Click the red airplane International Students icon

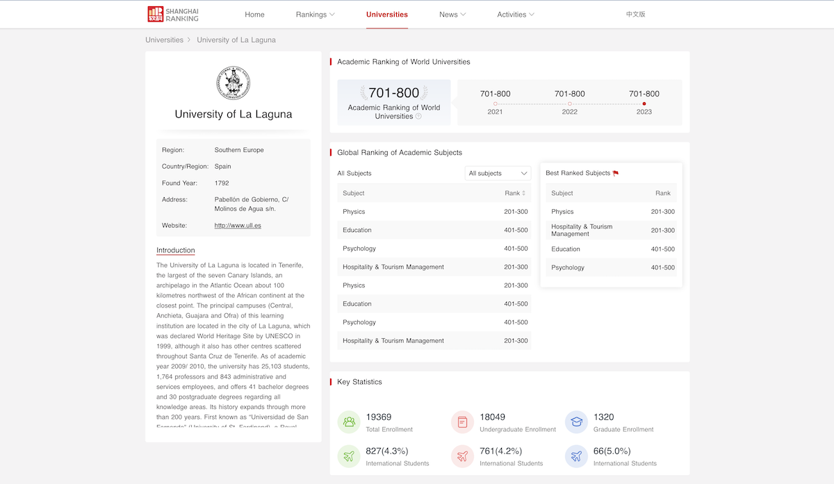click(462, 456)
